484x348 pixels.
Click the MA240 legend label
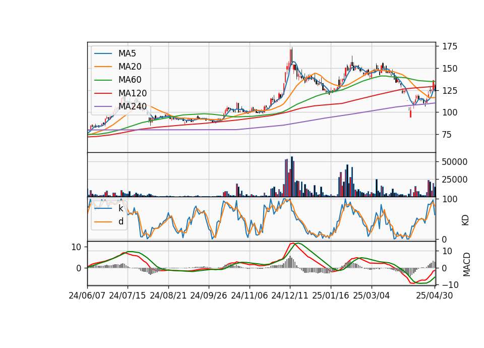tap(133, 106)
